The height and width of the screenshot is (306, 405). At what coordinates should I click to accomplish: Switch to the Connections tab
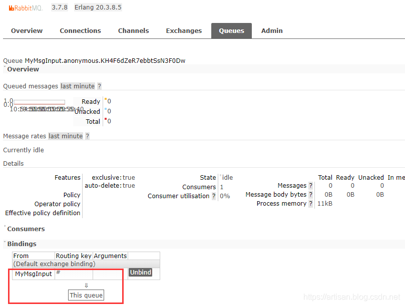[x=80, y=31]
